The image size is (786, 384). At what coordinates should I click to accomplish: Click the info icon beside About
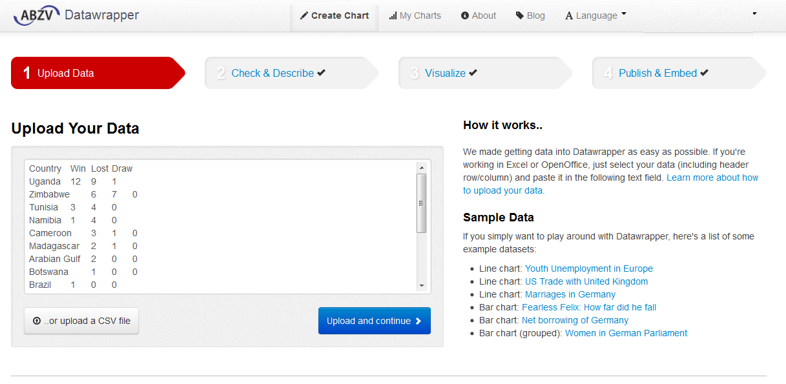coord(465,15)
